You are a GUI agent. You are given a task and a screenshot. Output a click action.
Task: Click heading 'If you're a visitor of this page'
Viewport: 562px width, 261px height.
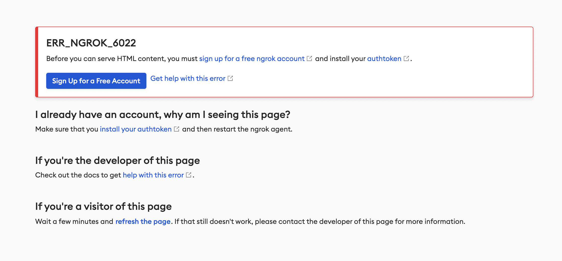[x=103, y=207]
